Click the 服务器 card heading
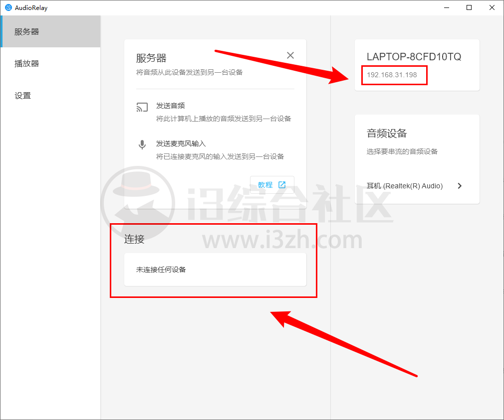 [151, 58]
